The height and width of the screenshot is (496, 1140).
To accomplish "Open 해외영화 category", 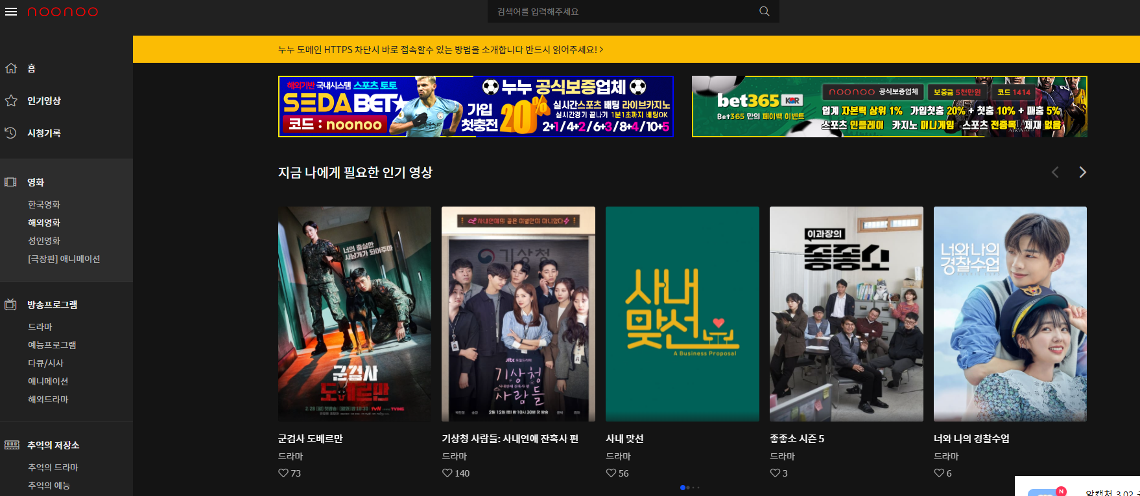I will pyautogui.click(x=44, y=222).
